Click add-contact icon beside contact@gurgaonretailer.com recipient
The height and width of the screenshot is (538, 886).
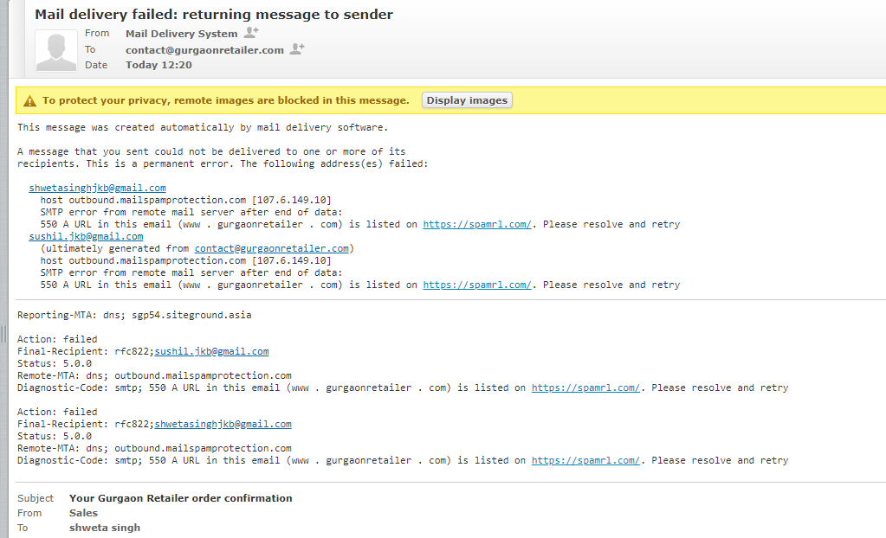(297, 49)
